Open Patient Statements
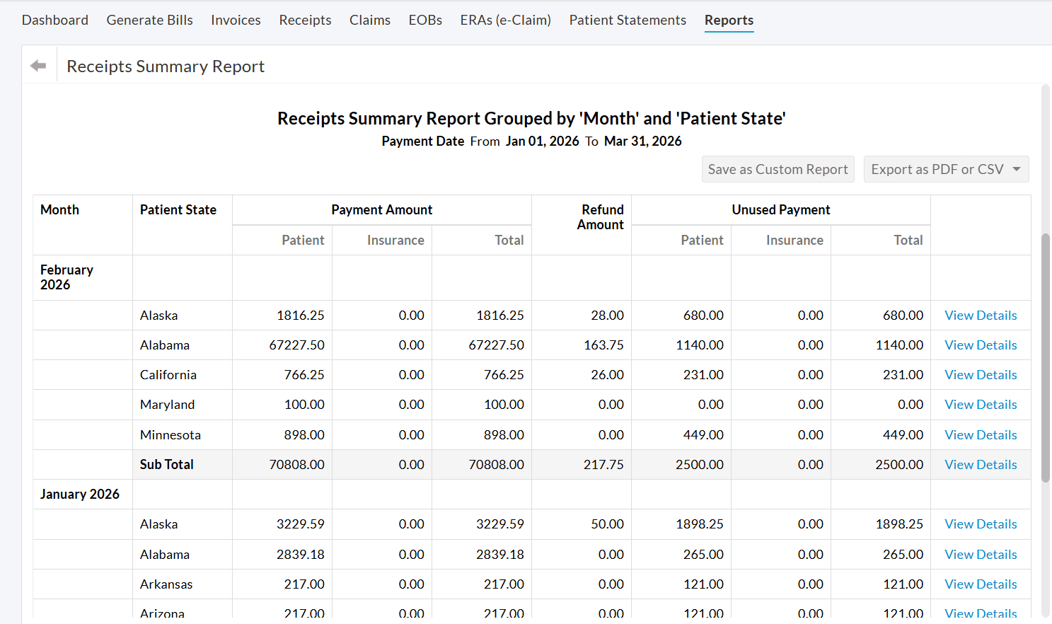The height and width of the screenshot is (624, 1052). click(627, 20)
